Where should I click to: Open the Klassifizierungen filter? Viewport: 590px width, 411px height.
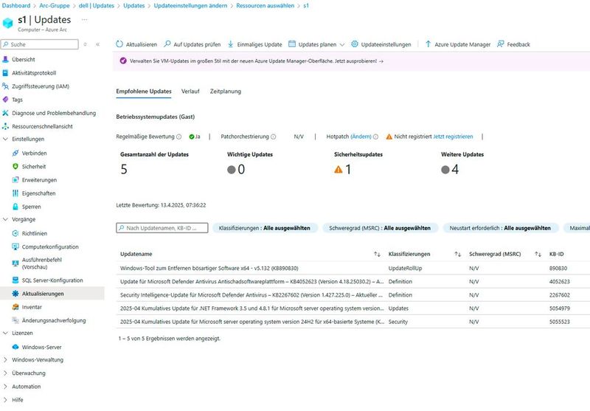pyautogui.click(x=265, y=228)
